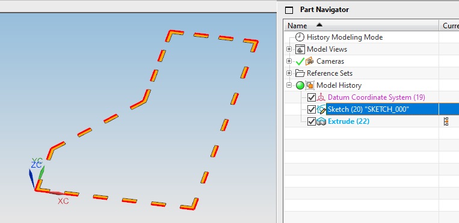
Task: Click the Extrude (22) feature icon
Action: pyautogui.click(x=321, y=121)
